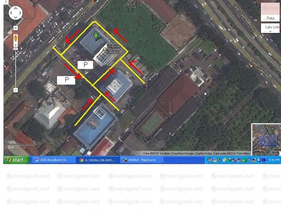Screen dimensions: 281x211
Task: Switch to Peta map view
Action: coord(271,18)
